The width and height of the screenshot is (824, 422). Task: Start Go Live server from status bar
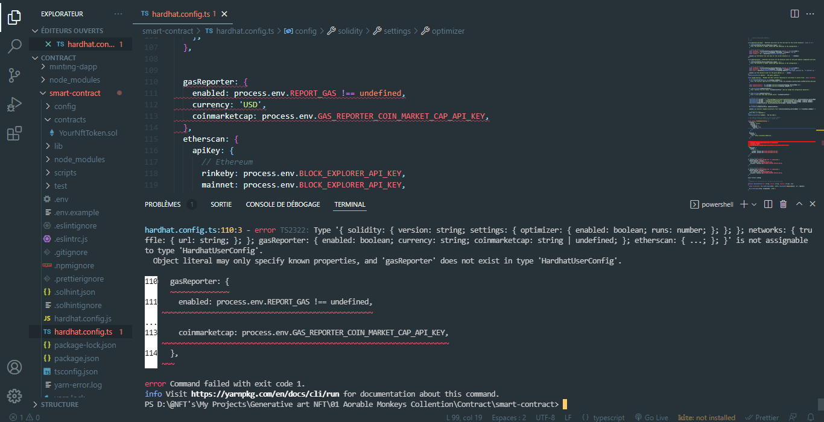click(x=651, y=417)
